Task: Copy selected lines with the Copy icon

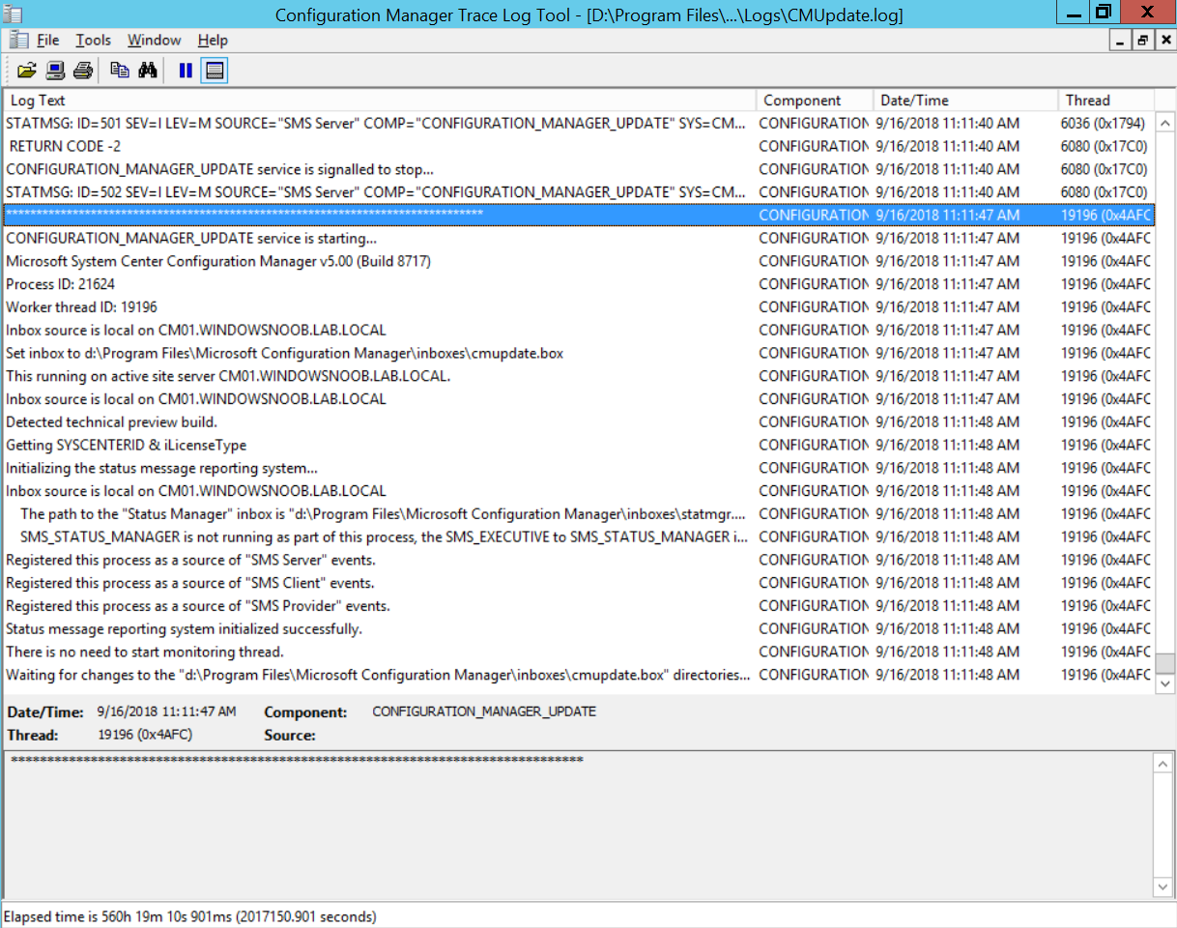Action: point(120,70)
